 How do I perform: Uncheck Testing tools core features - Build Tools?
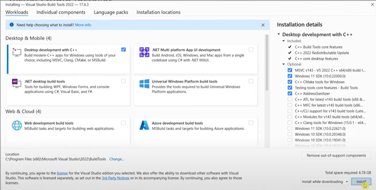pyautogui.click(x=290, y=88)
